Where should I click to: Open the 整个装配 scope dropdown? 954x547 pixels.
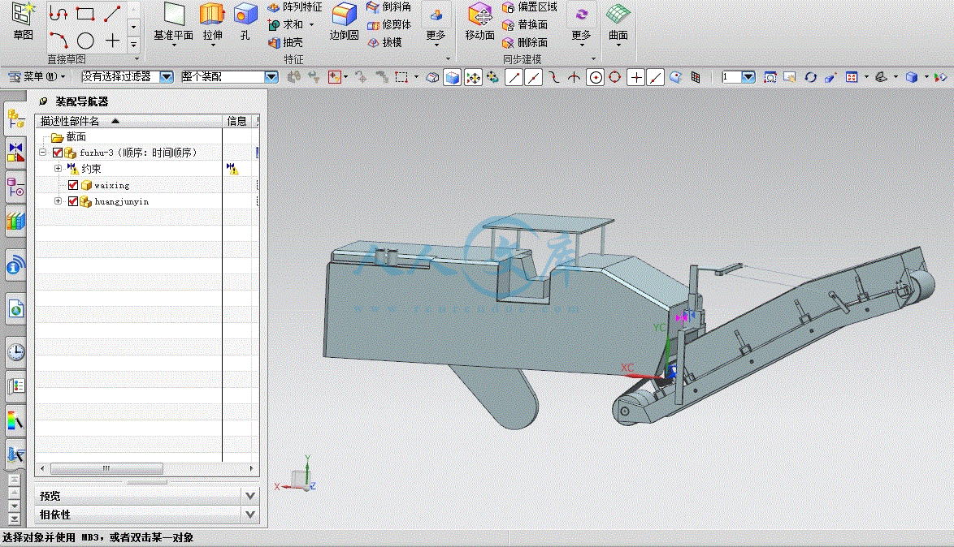click(x=271, y=77)
